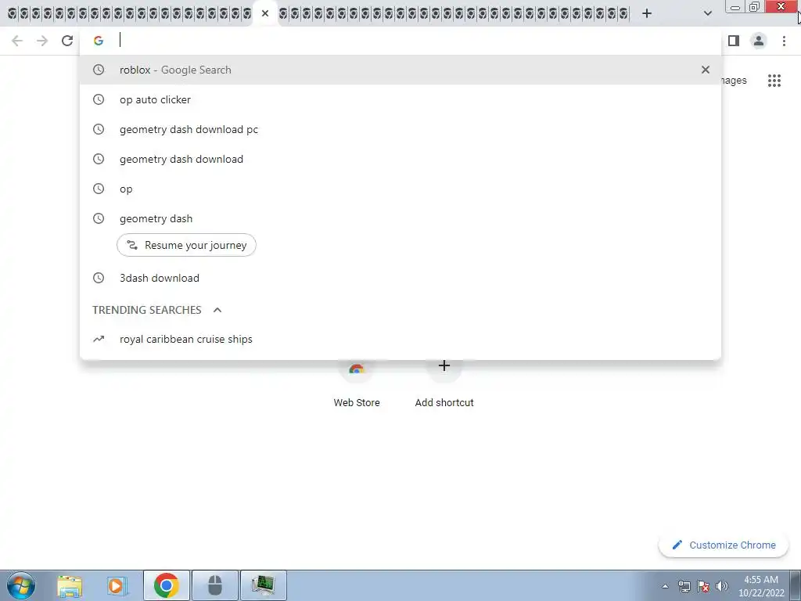Launch Windows Media Player from taskbar

tap(117, 585)
